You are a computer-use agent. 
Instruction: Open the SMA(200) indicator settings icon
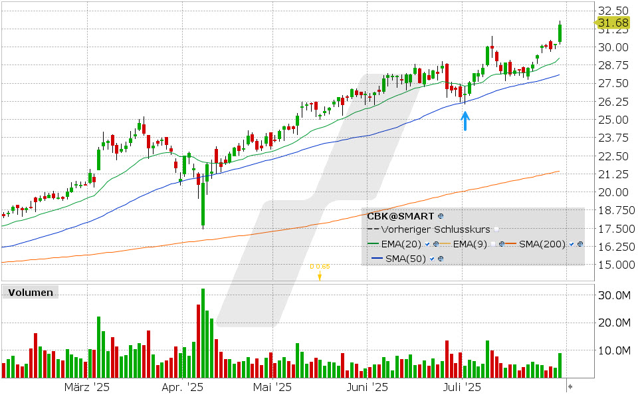click(580, 244)
